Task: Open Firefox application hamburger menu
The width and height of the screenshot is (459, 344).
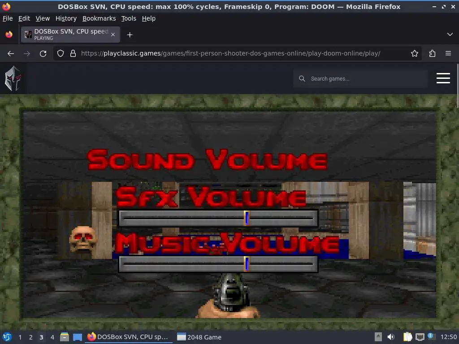Action: pyautogui.click(x=448, y=54)
